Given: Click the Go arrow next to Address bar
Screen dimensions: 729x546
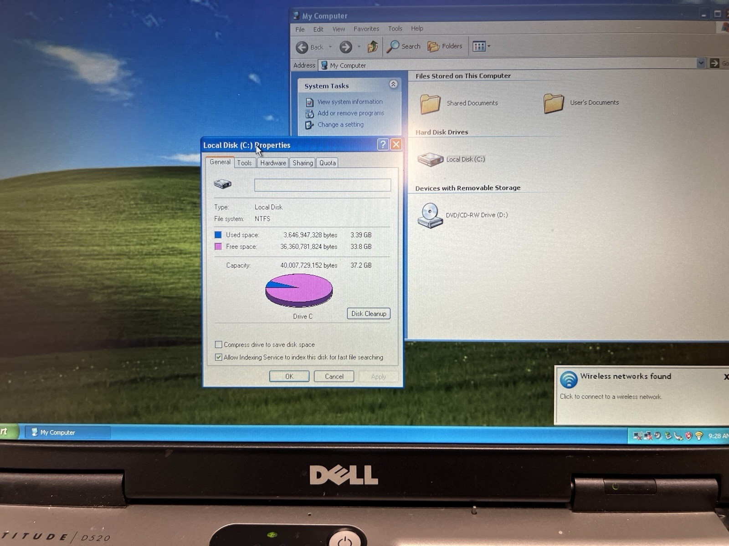Looking at the screenshot, I should coord(714,63).
